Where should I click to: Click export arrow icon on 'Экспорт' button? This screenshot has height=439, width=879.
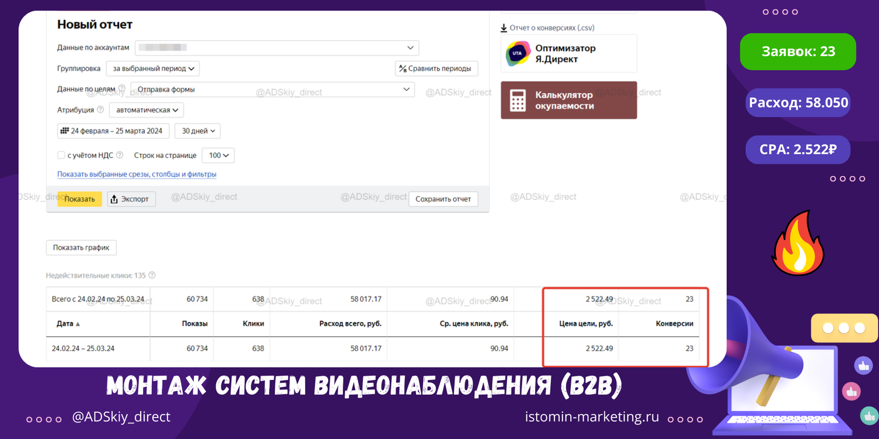[x=115, y=199]
